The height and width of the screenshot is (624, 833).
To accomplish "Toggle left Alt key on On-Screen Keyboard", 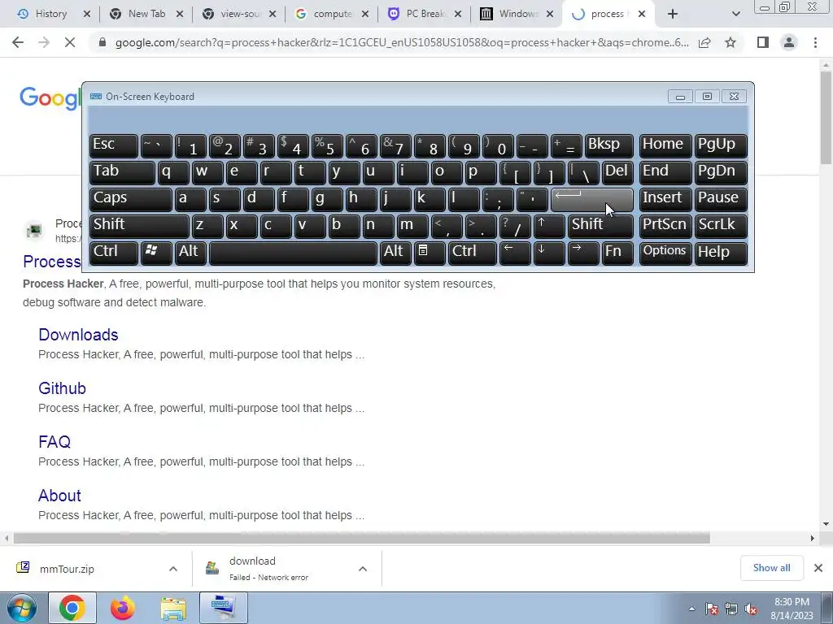I will coord(192,253).
